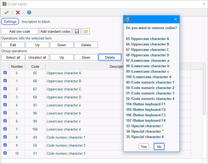Click the red X cancel icon
Image resolution: width=208 pixels, height=164 pixels.
click(18, 12)
